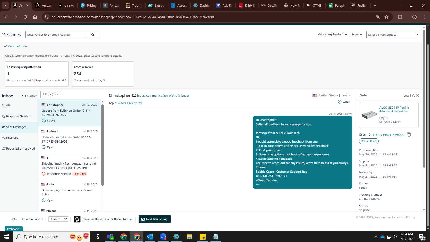
Task: Click the ALGO 8301 product thumbnail
Action: coord(369,115)
